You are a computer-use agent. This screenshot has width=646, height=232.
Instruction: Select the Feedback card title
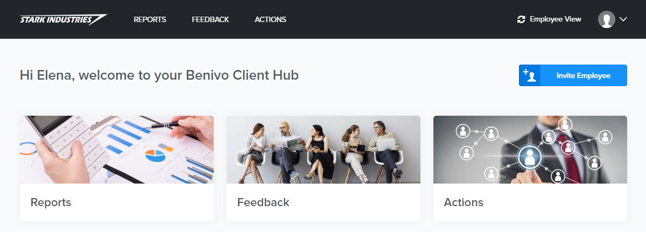pyautogui.click(x=263, y=202)
